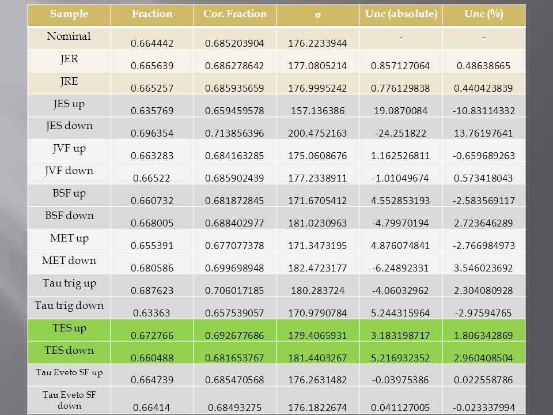The height and width of the screenshot is (415, 553).
Task: Click the value 5.244315964
Action: pyautogui.click(x=400, y=313)
